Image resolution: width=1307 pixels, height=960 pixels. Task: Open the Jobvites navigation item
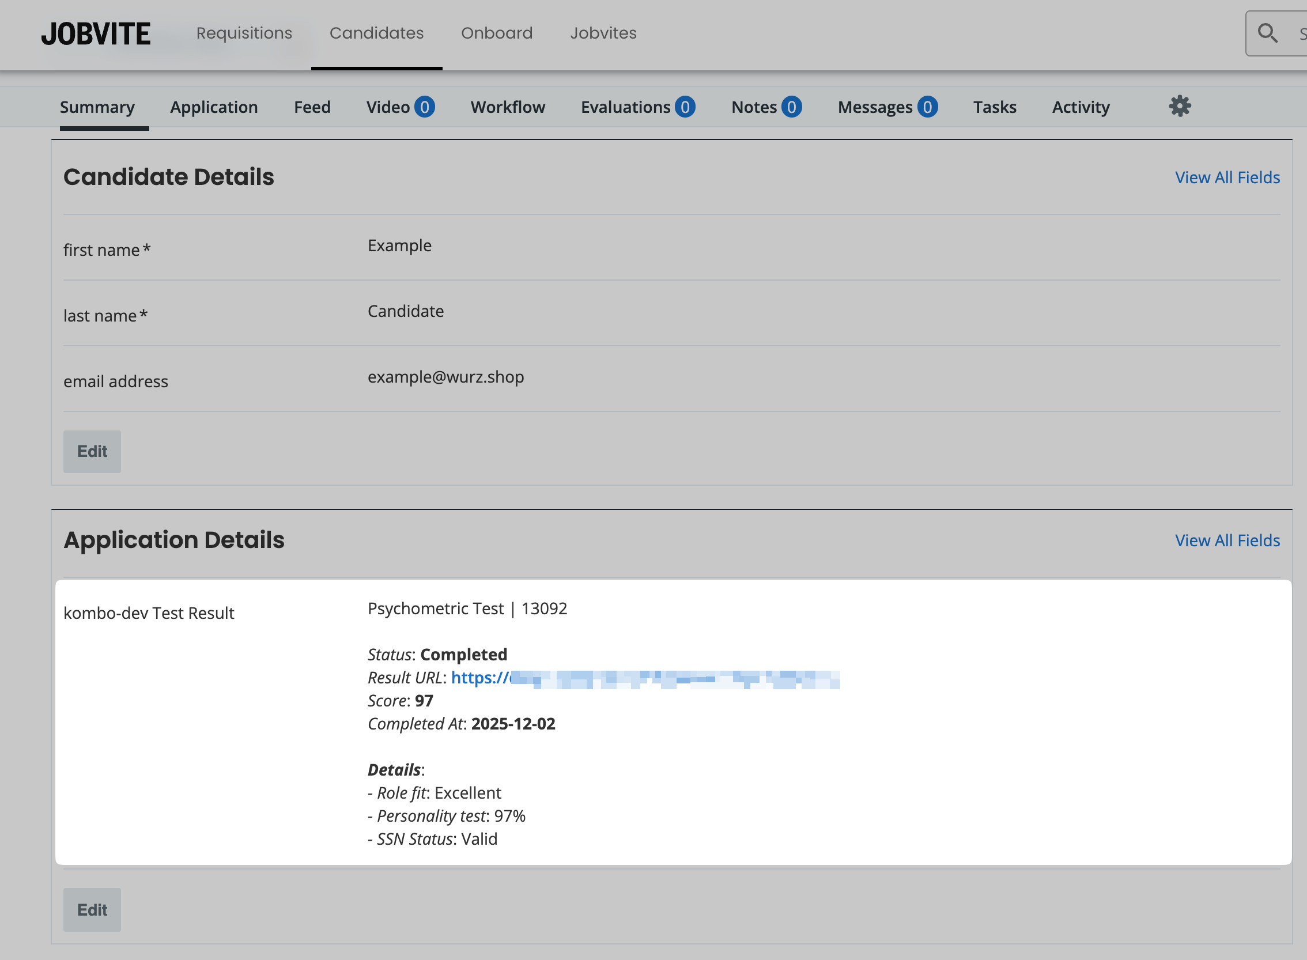coord(603,33)
